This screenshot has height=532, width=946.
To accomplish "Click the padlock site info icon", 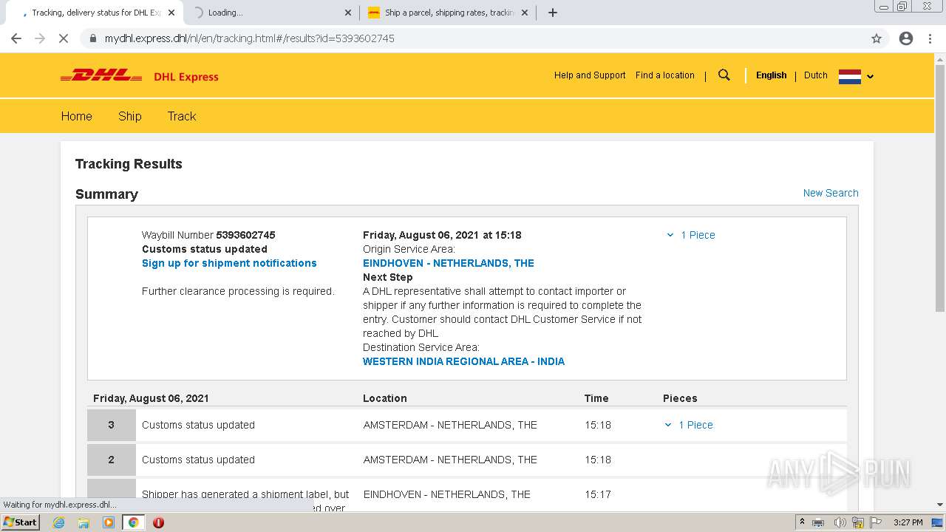I will tap(92, 38).
